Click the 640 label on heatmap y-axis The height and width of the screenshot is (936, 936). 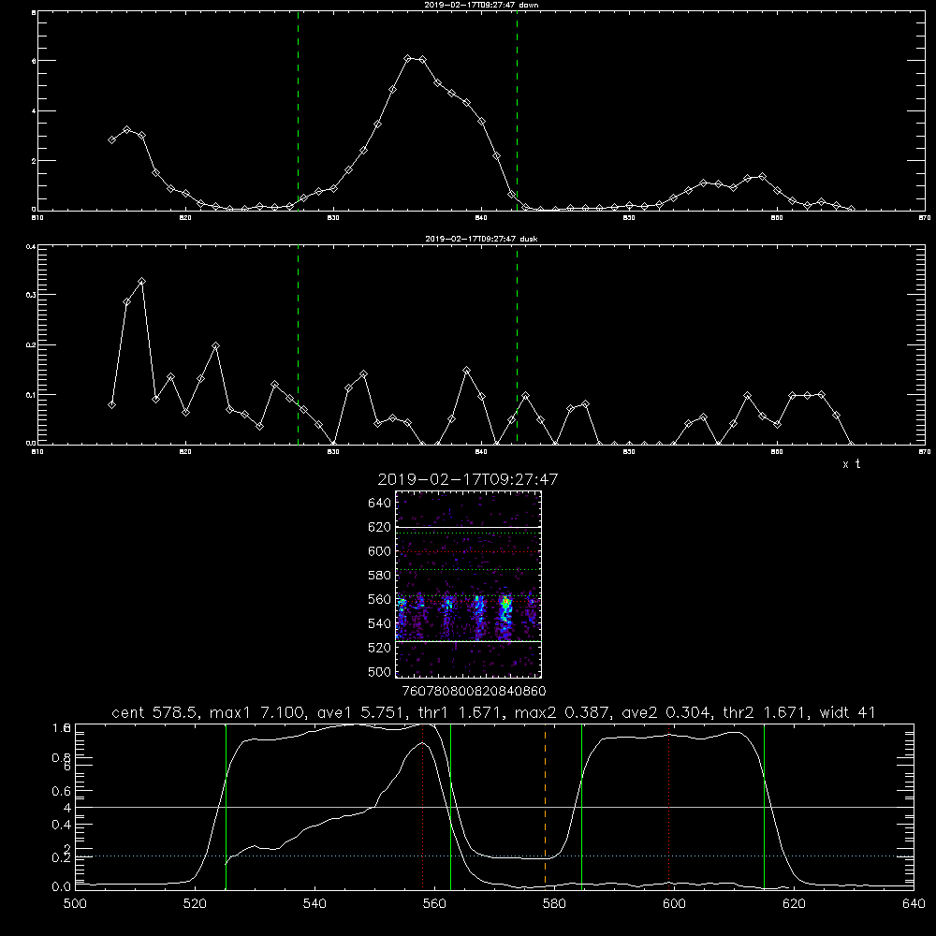pyautogui.click(x=380, y=503)
